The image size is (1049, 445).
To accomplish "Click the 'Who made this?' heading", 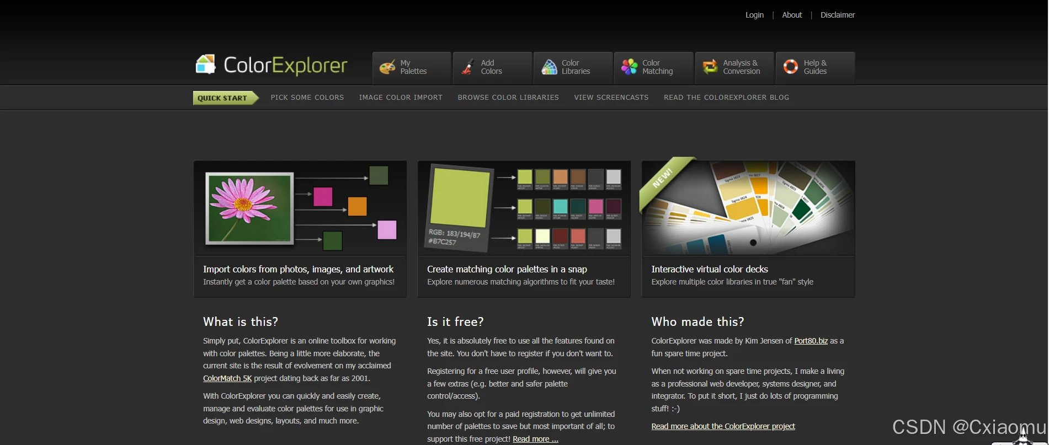I will [697, 321].
